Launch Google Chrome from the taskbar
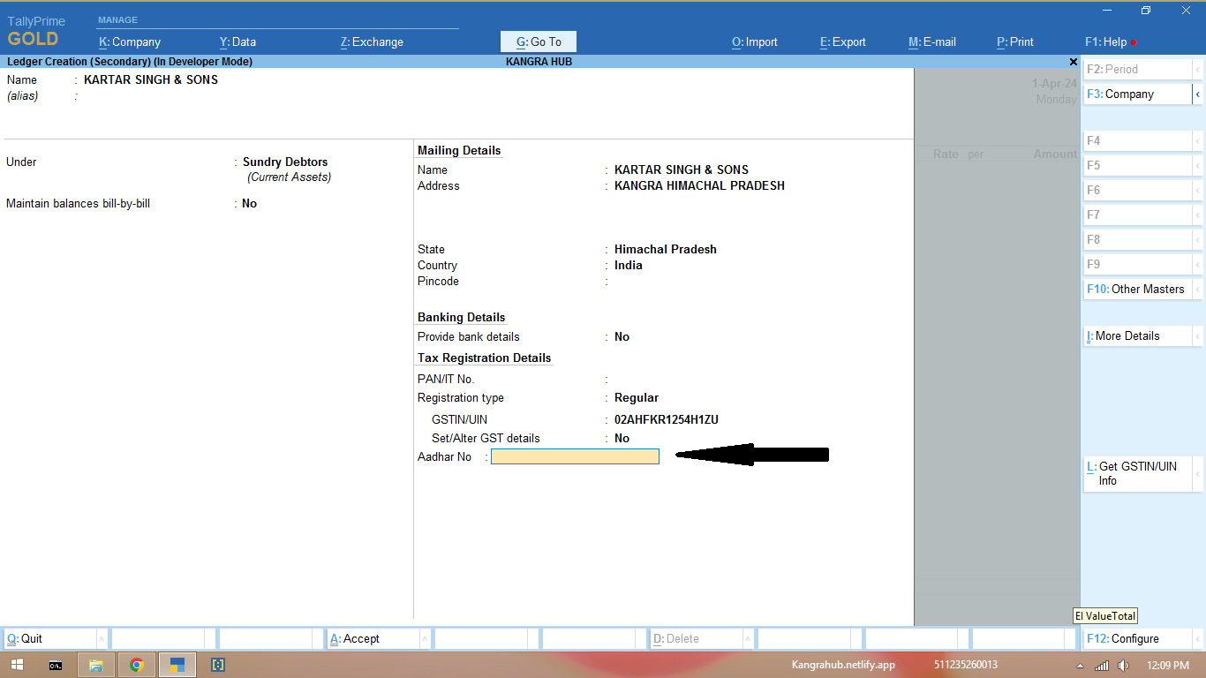Viewport: 1206px width, 678px height. (x=137, y=665)
